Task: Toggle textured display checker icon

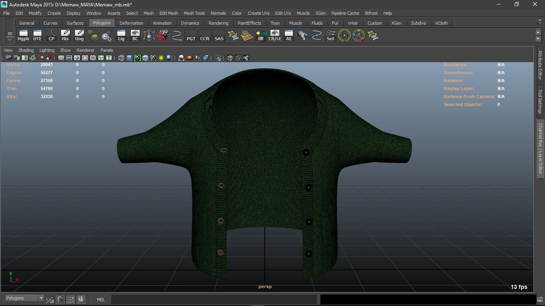Action: pyautogui.click(x=153, y=58)
